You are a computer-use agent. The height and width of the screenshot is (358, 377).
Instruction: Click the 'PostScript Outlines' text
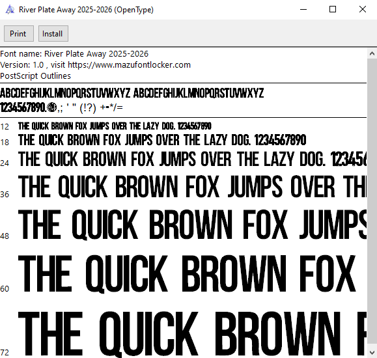point(36,76)
